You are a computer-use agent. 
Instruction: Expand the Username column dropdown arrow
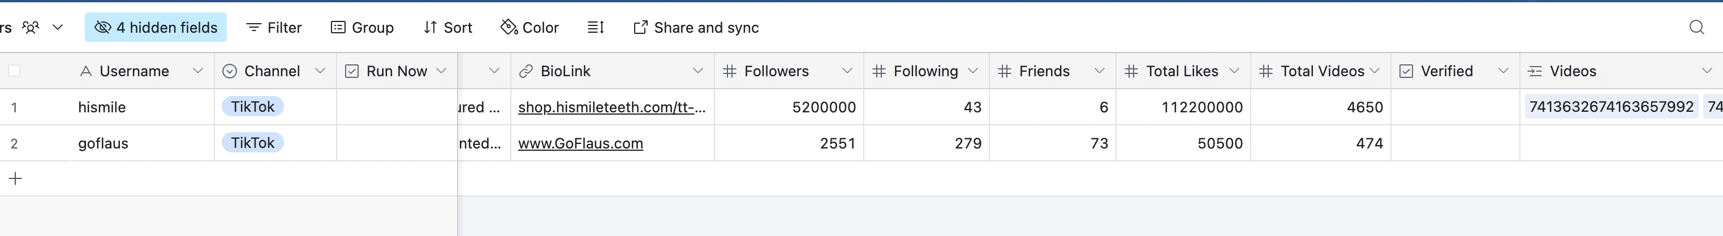coord(197,71)
